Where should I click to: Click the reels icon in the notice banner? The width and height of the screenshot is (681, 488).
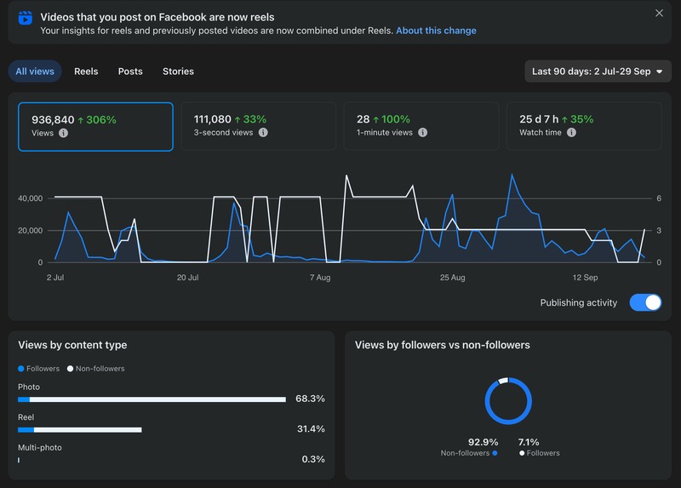point(26,18)
